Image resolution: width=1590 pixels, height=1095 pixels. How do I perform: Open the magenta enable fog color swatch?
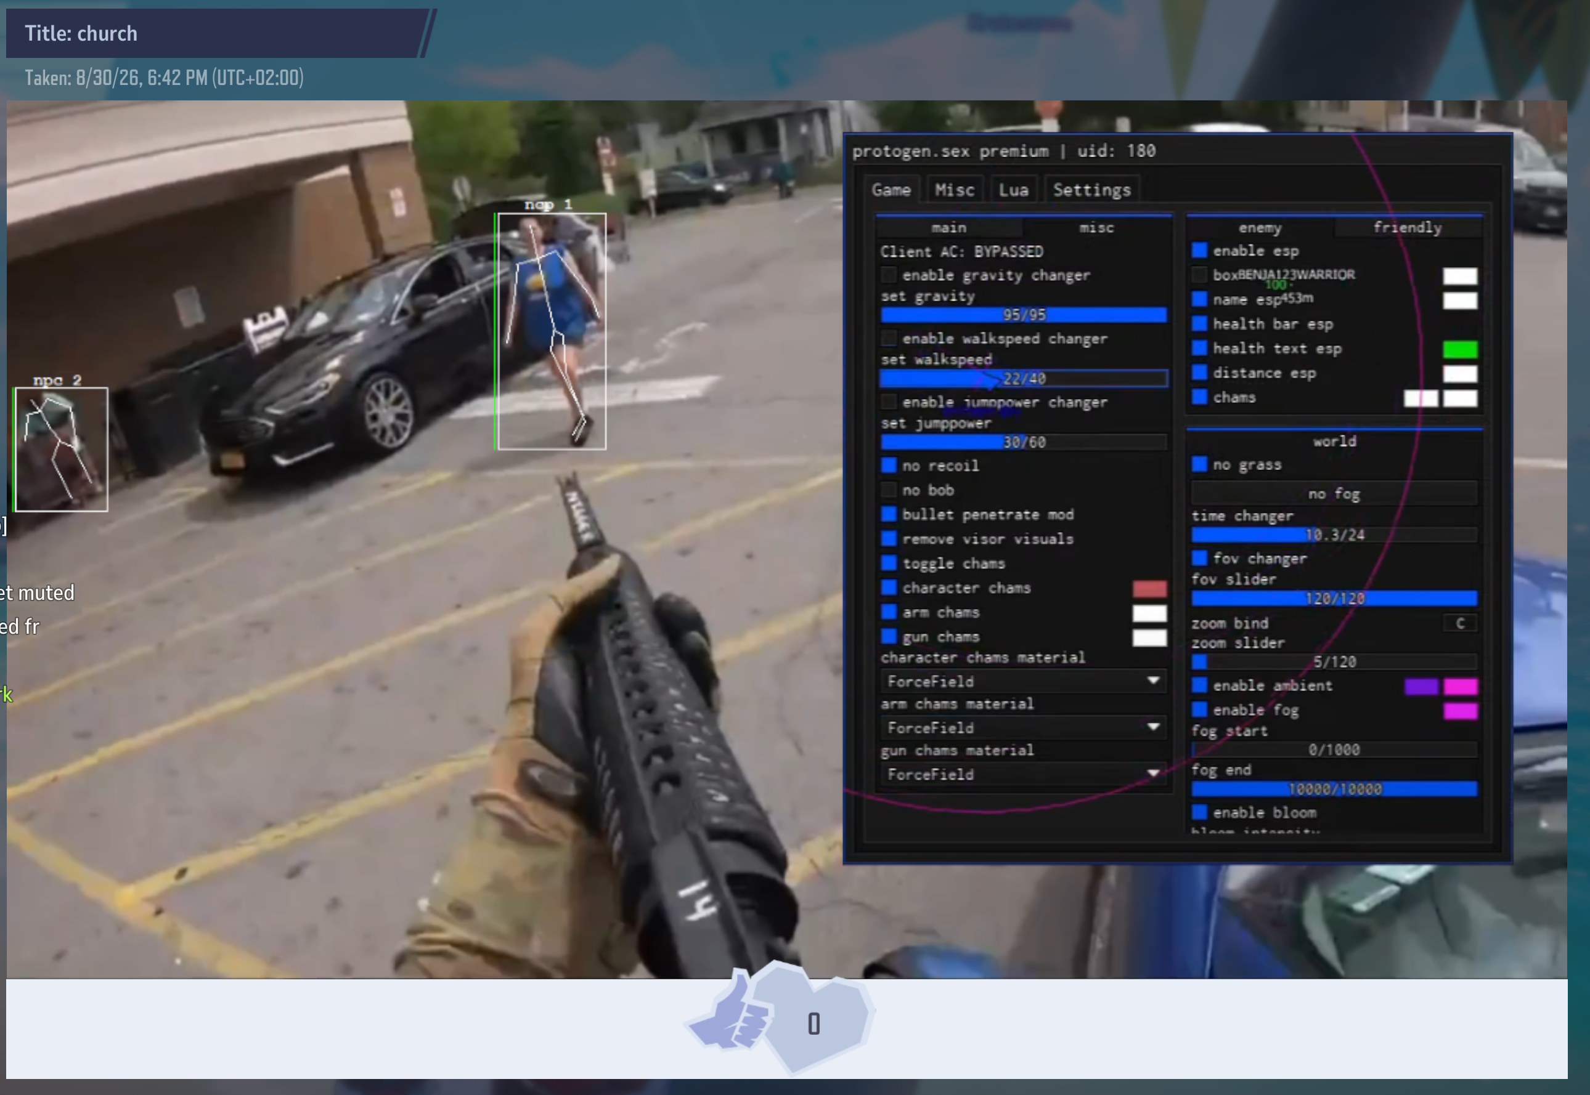[1460, 711]
